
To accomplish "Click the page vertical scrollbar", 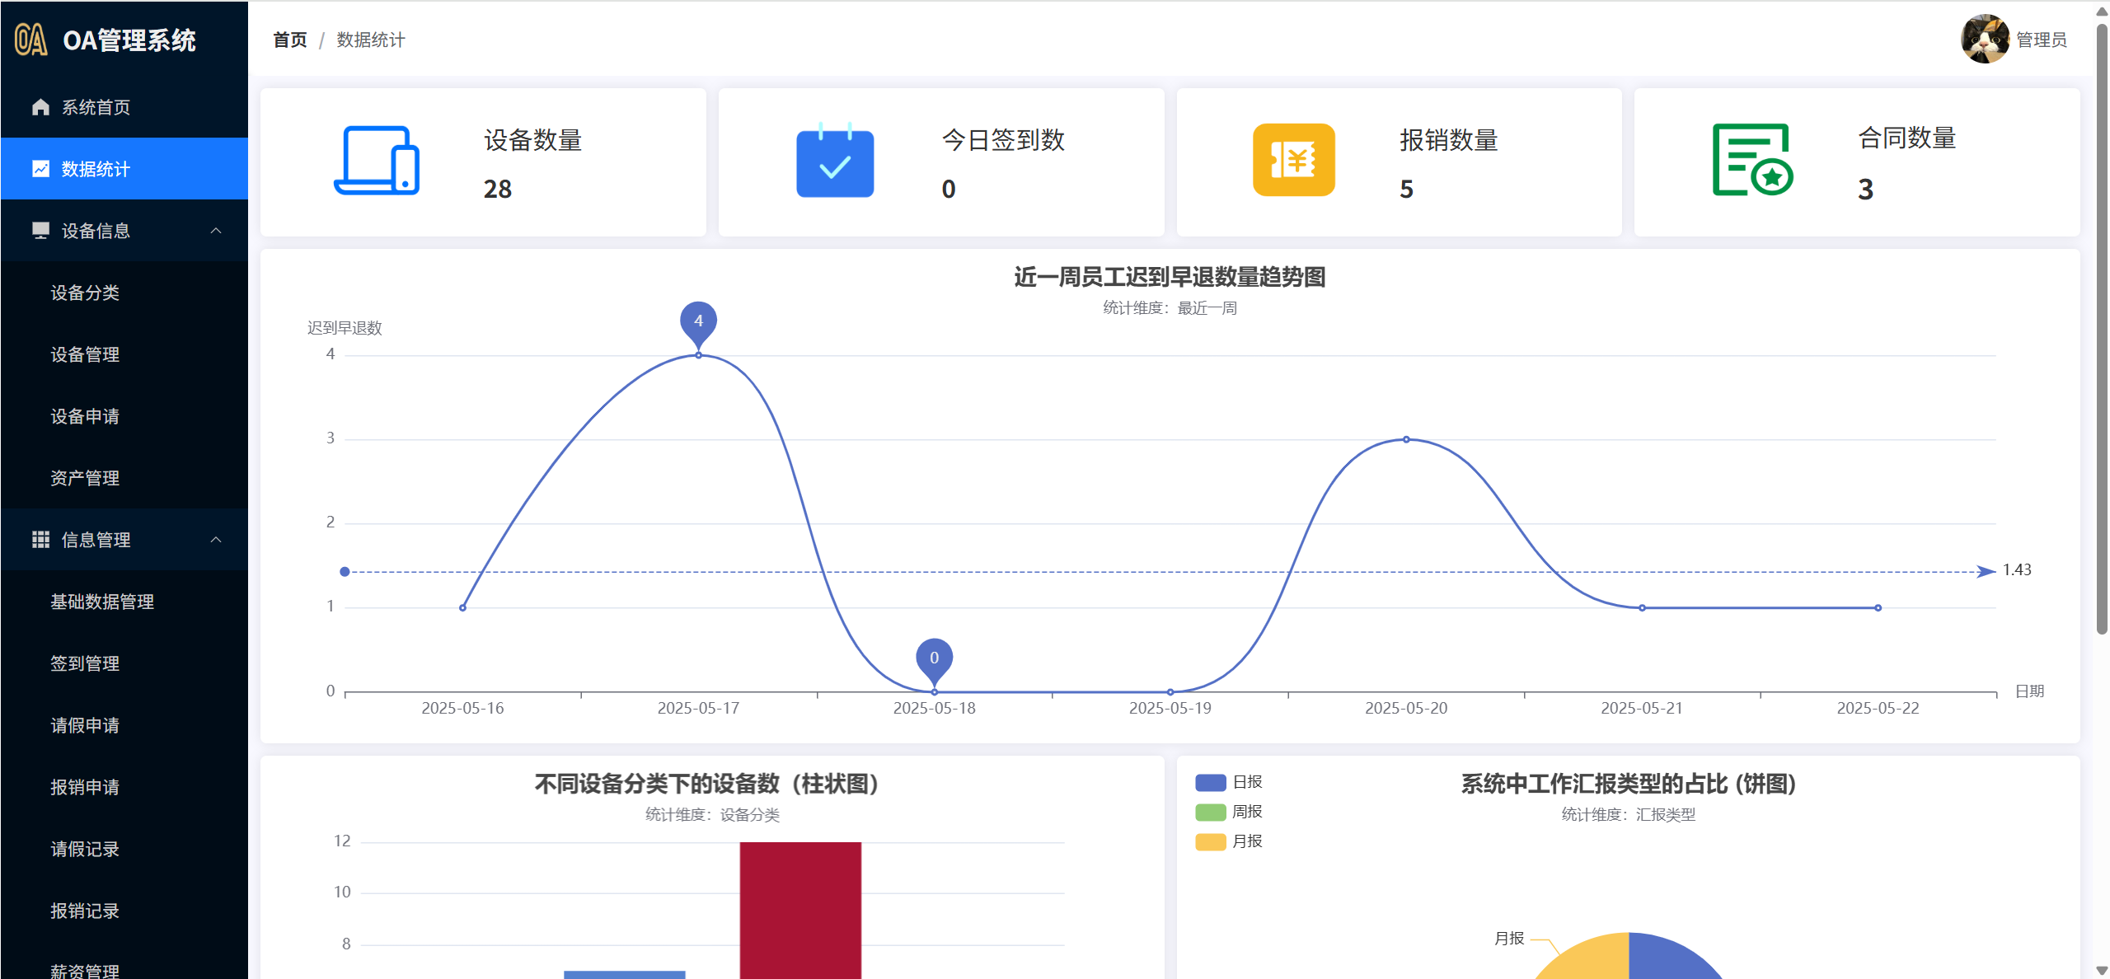I will click(2101, 330).
